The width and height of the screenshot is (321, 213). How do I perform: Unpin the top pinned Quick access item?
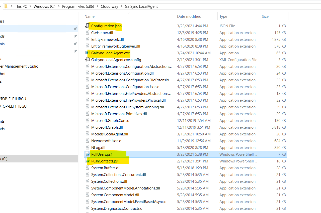(x=75, y=29)
